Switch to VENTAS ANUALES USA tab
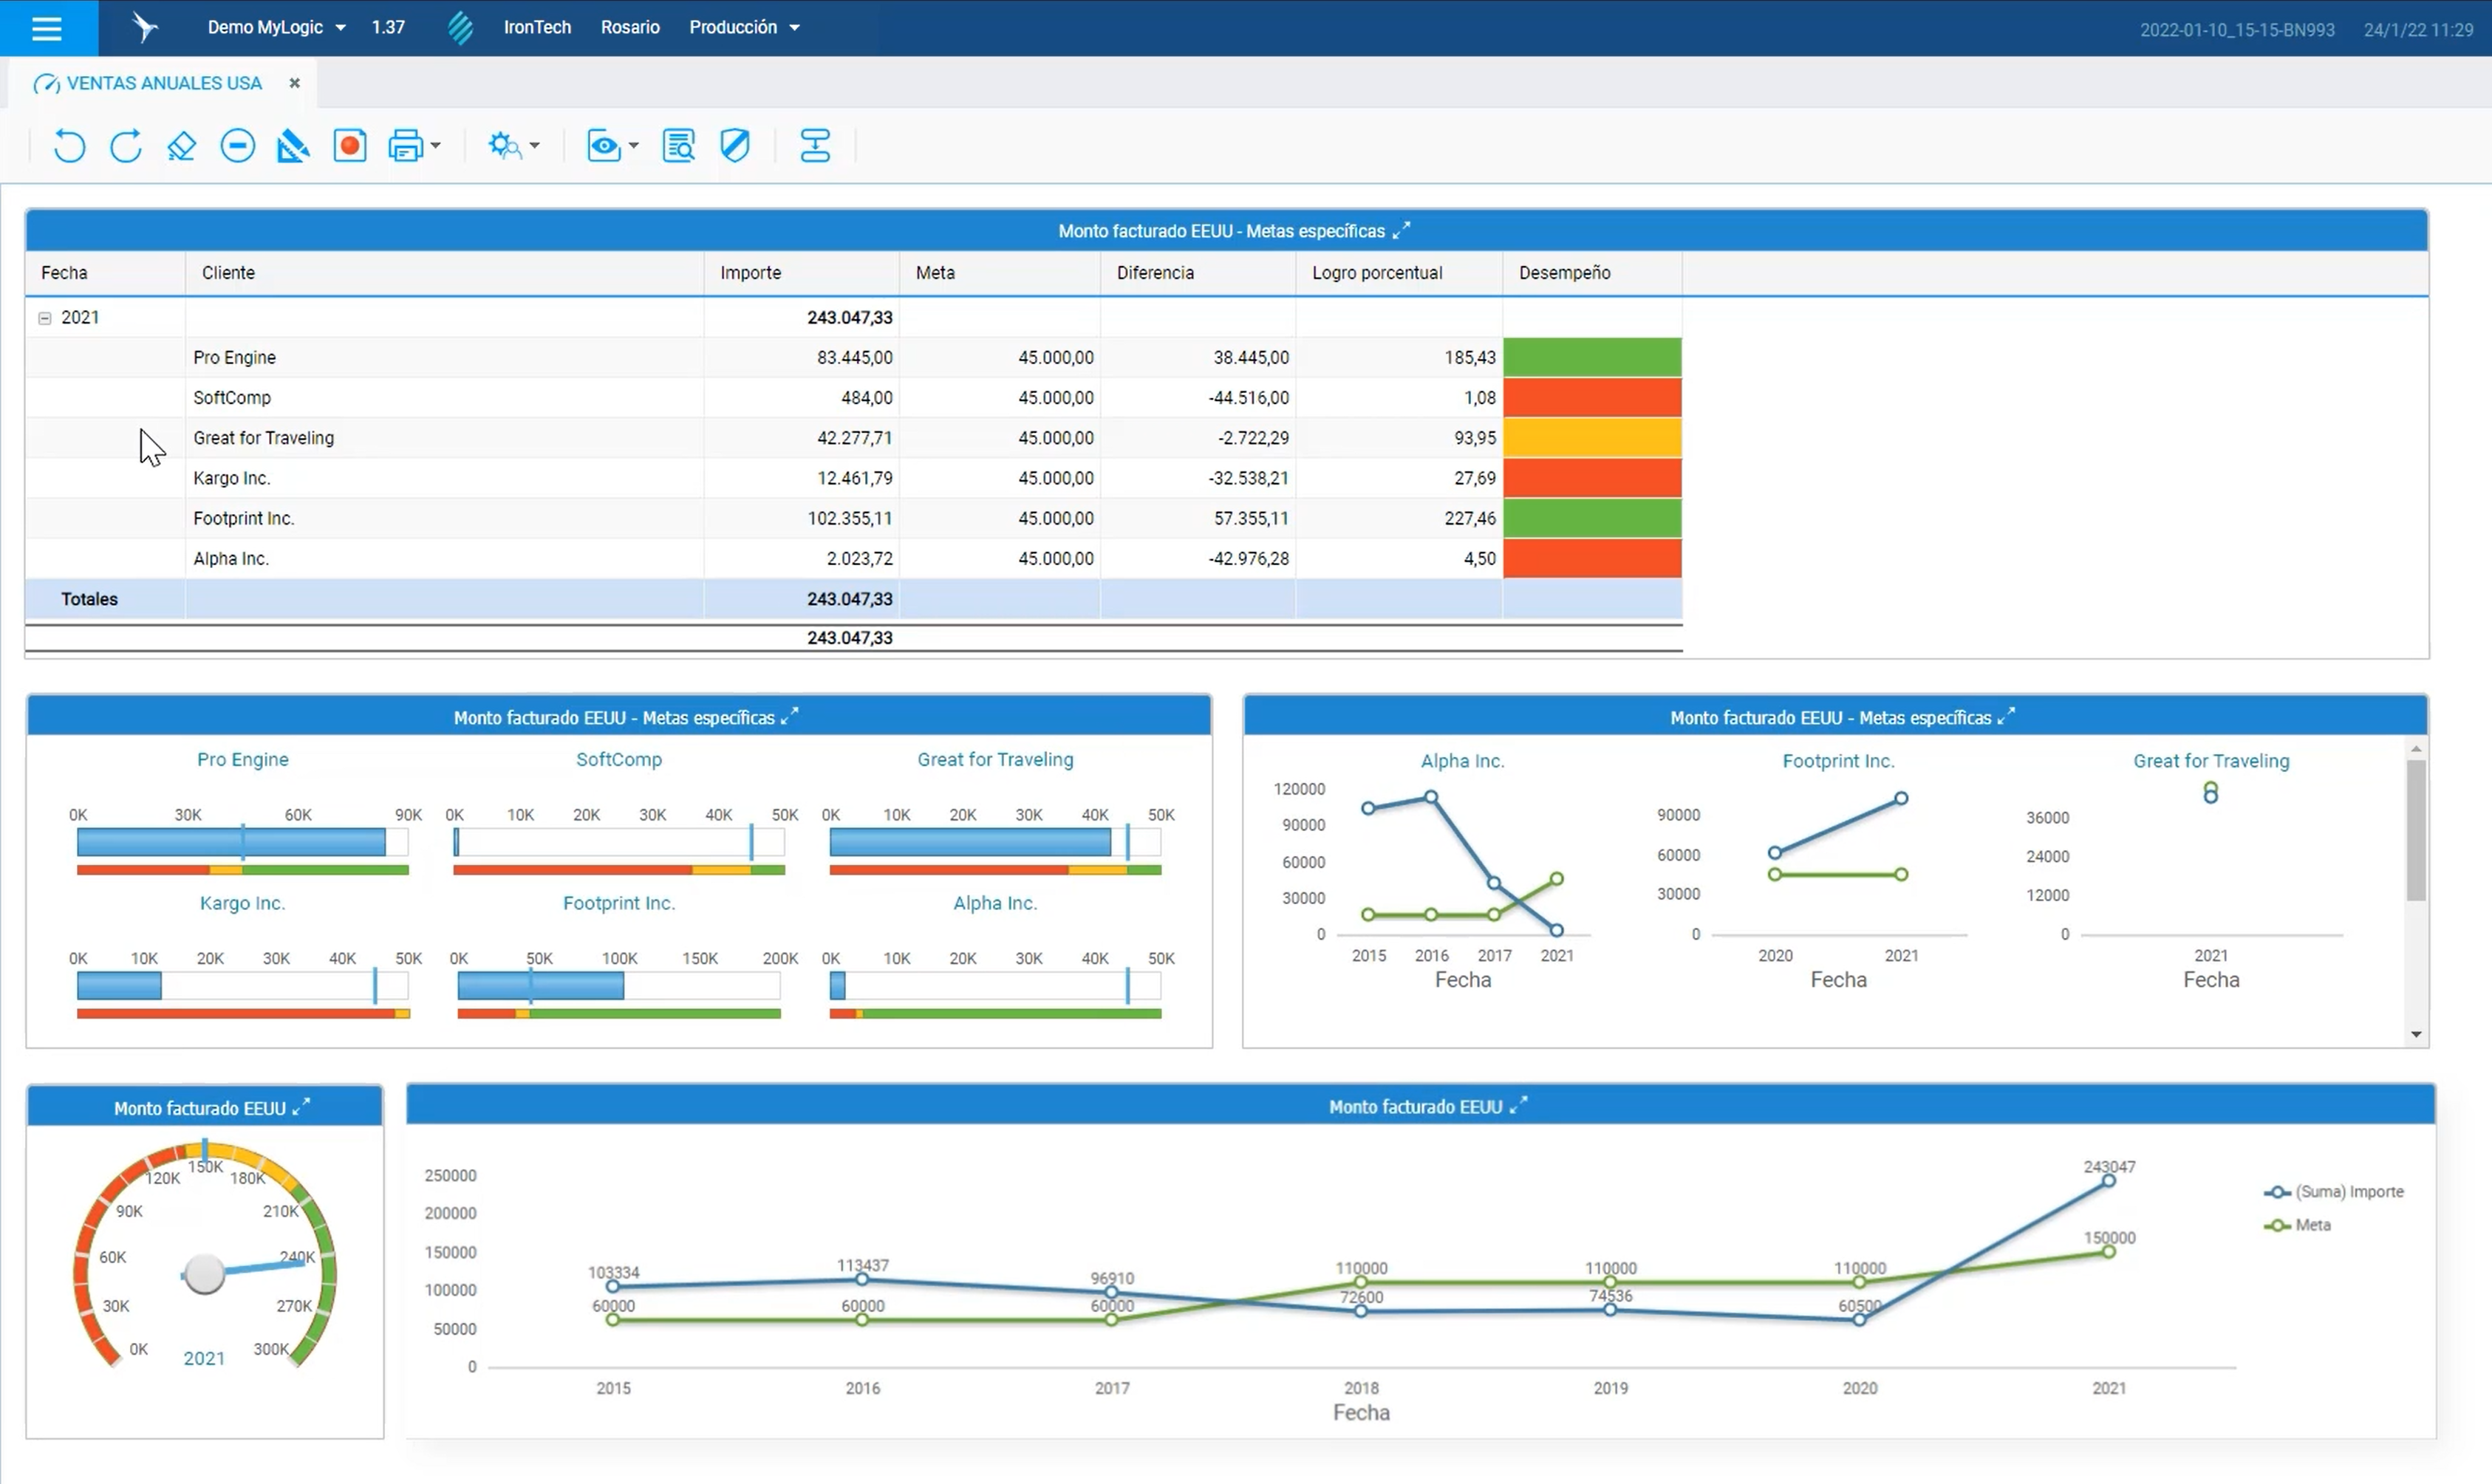 pyautogui.click(x=164, y=84)
